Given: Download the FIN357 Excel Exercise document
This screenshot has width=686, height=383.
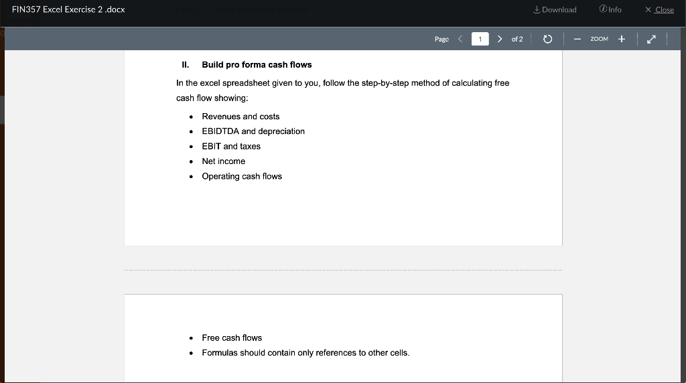Looking at the screenshot, I should [x=555, y=9].
